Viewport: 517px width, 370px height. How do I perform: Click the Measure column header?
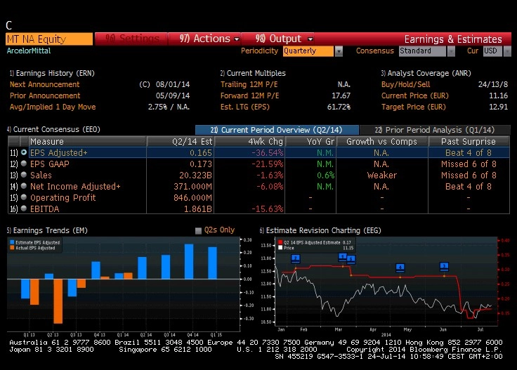[x=87, y=142]
